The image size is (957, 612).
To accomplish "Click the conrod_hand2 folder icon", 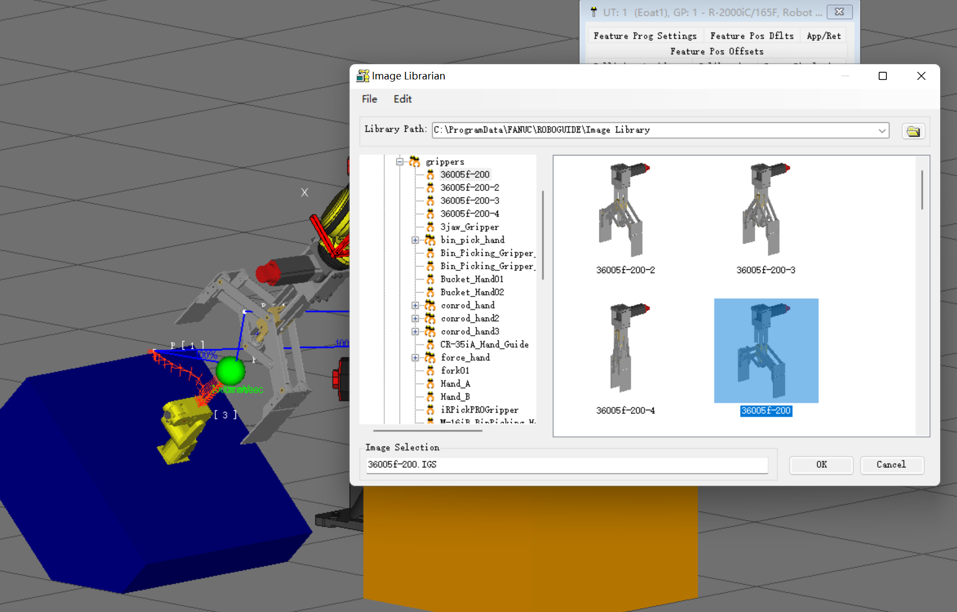I will tap(430, 318).
